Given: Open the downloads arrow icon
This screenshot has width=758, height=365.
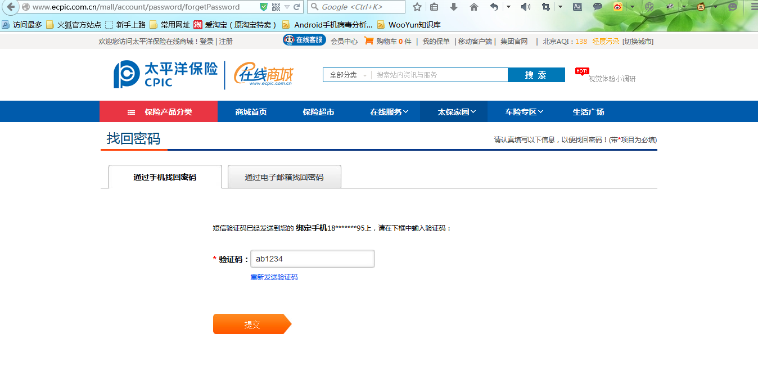Looking at the screenshot, I should tap(454, 7).
